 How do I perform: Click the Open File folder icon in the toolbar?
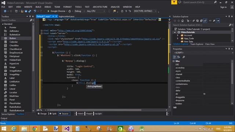coord(22,11)
